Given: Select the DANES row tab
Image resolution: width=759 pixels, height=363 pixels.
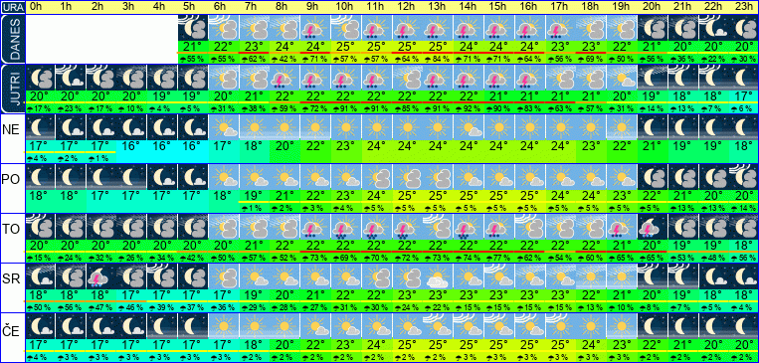Looking at the screenshot, I should (x=12, y=39).
